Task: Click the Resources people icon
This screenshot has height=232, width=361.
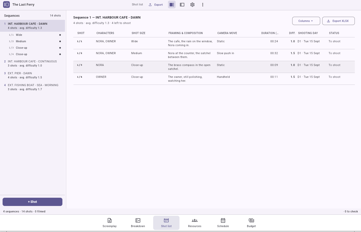Action: [x=195, y=220]
